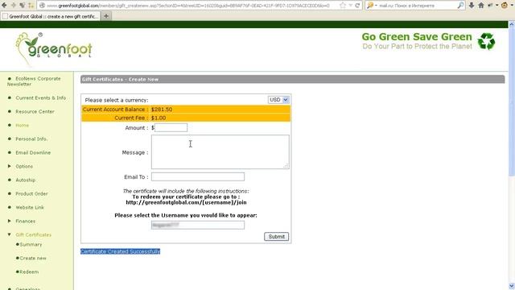The image size is (515, 290).
Task: Open Gift Certificates Summary sub-item
Action: point(31,245)
